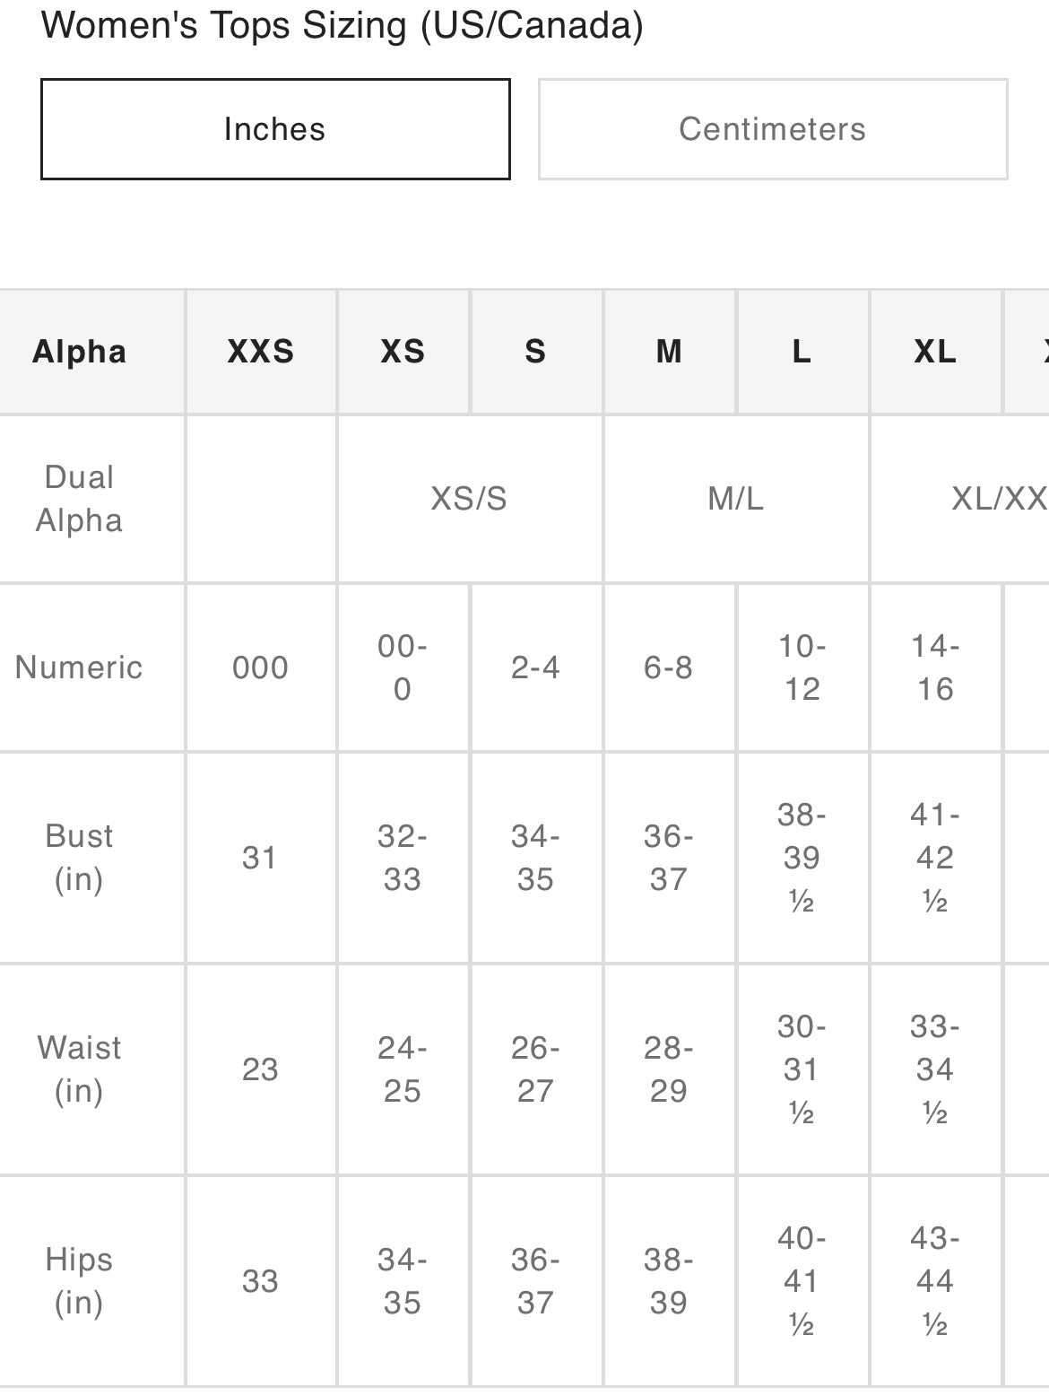Select the Waist (in) row label
The width and height of the screenshot is (1049, 1396).
79,1069
